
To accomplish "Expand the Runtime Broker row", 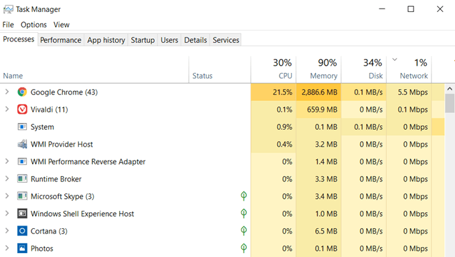I will tap(7, 179).
